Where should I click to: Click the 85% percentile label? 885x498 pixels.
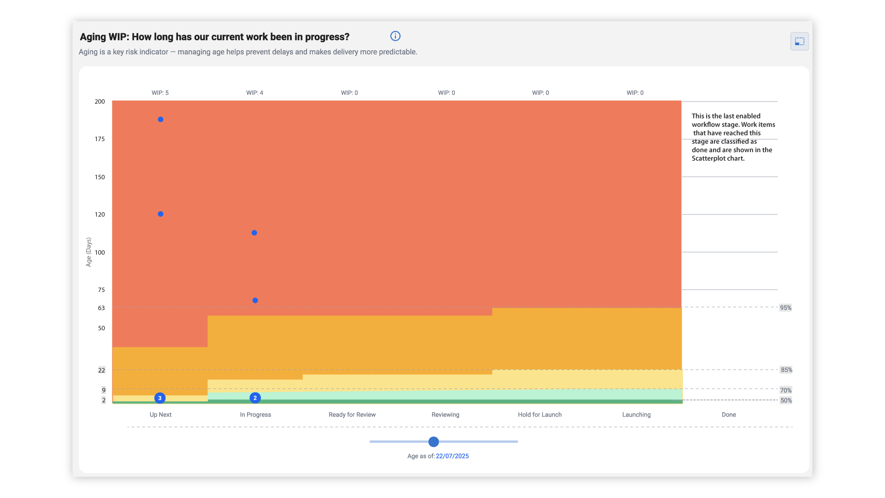786,370
